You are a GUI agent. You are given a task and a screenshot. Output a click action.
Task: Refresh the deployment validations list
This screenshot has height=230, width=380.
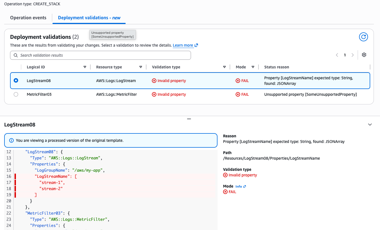[363, 37]
